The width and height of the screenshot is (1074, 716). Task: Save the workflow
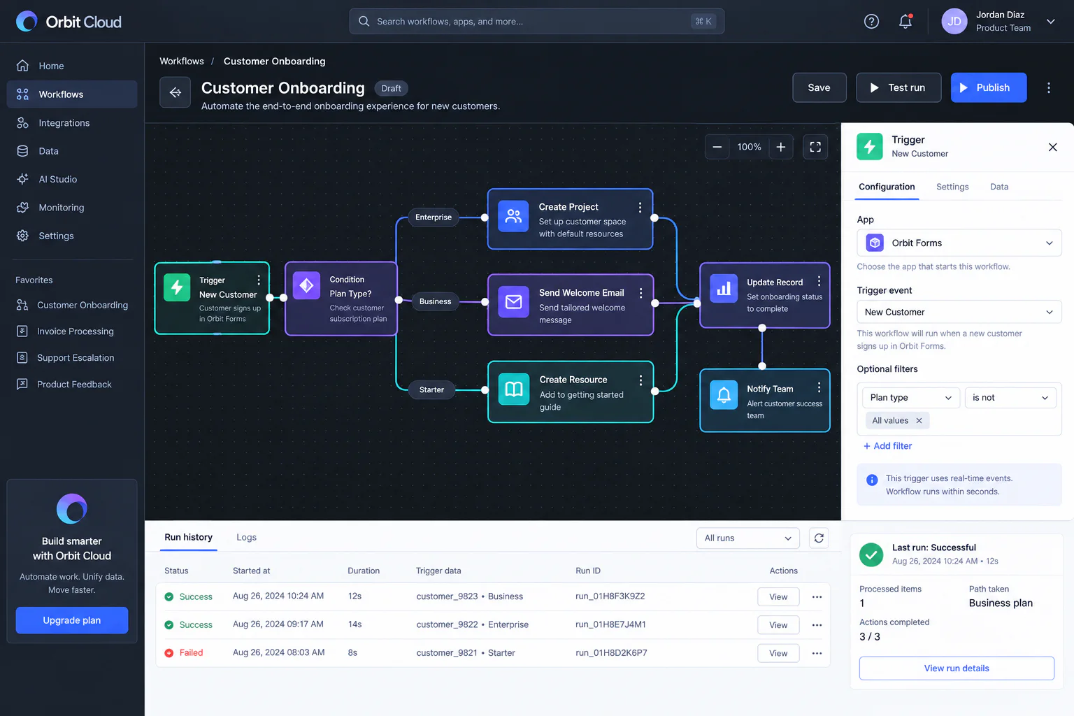(819, 87)
